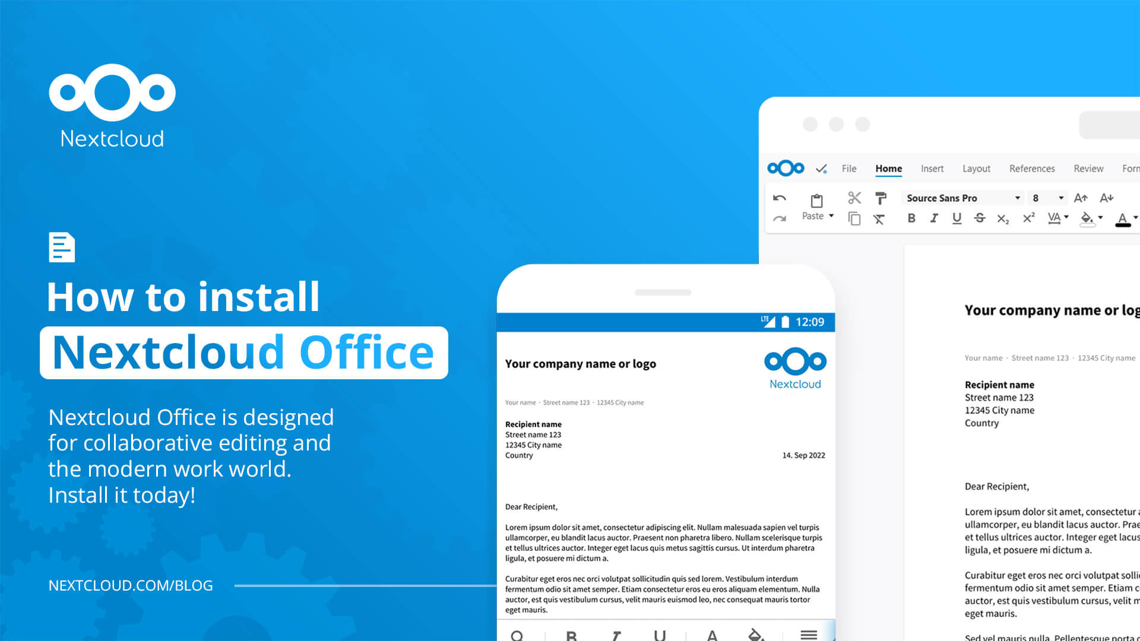Click the Nextcloud blog link

131,585
